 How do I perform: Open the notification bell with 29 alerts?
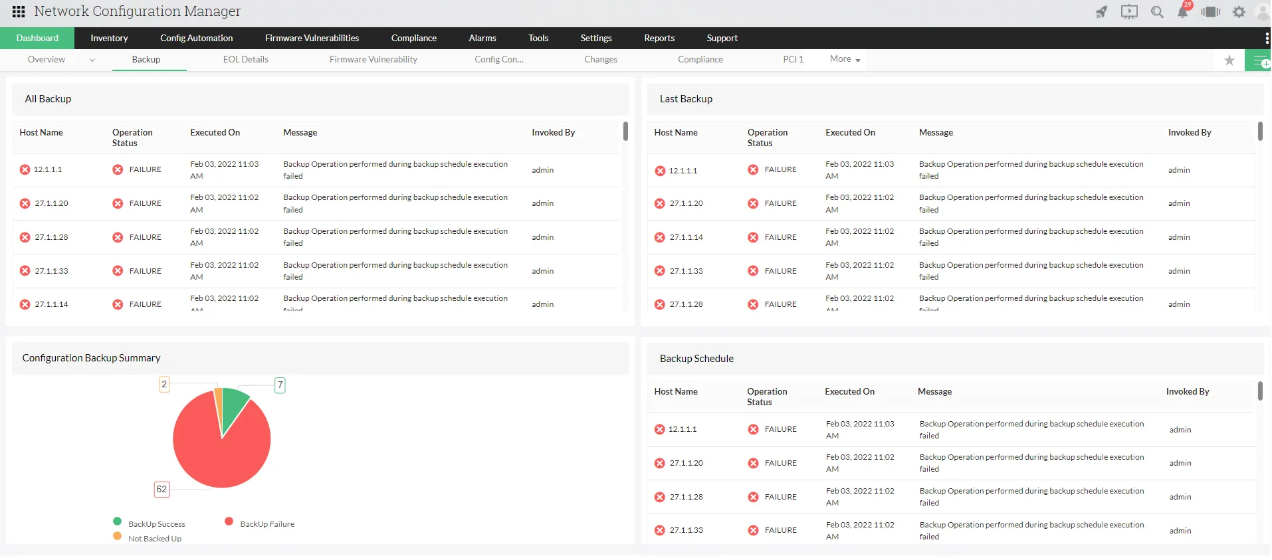pyautogui.click(x=1184, y=11)
